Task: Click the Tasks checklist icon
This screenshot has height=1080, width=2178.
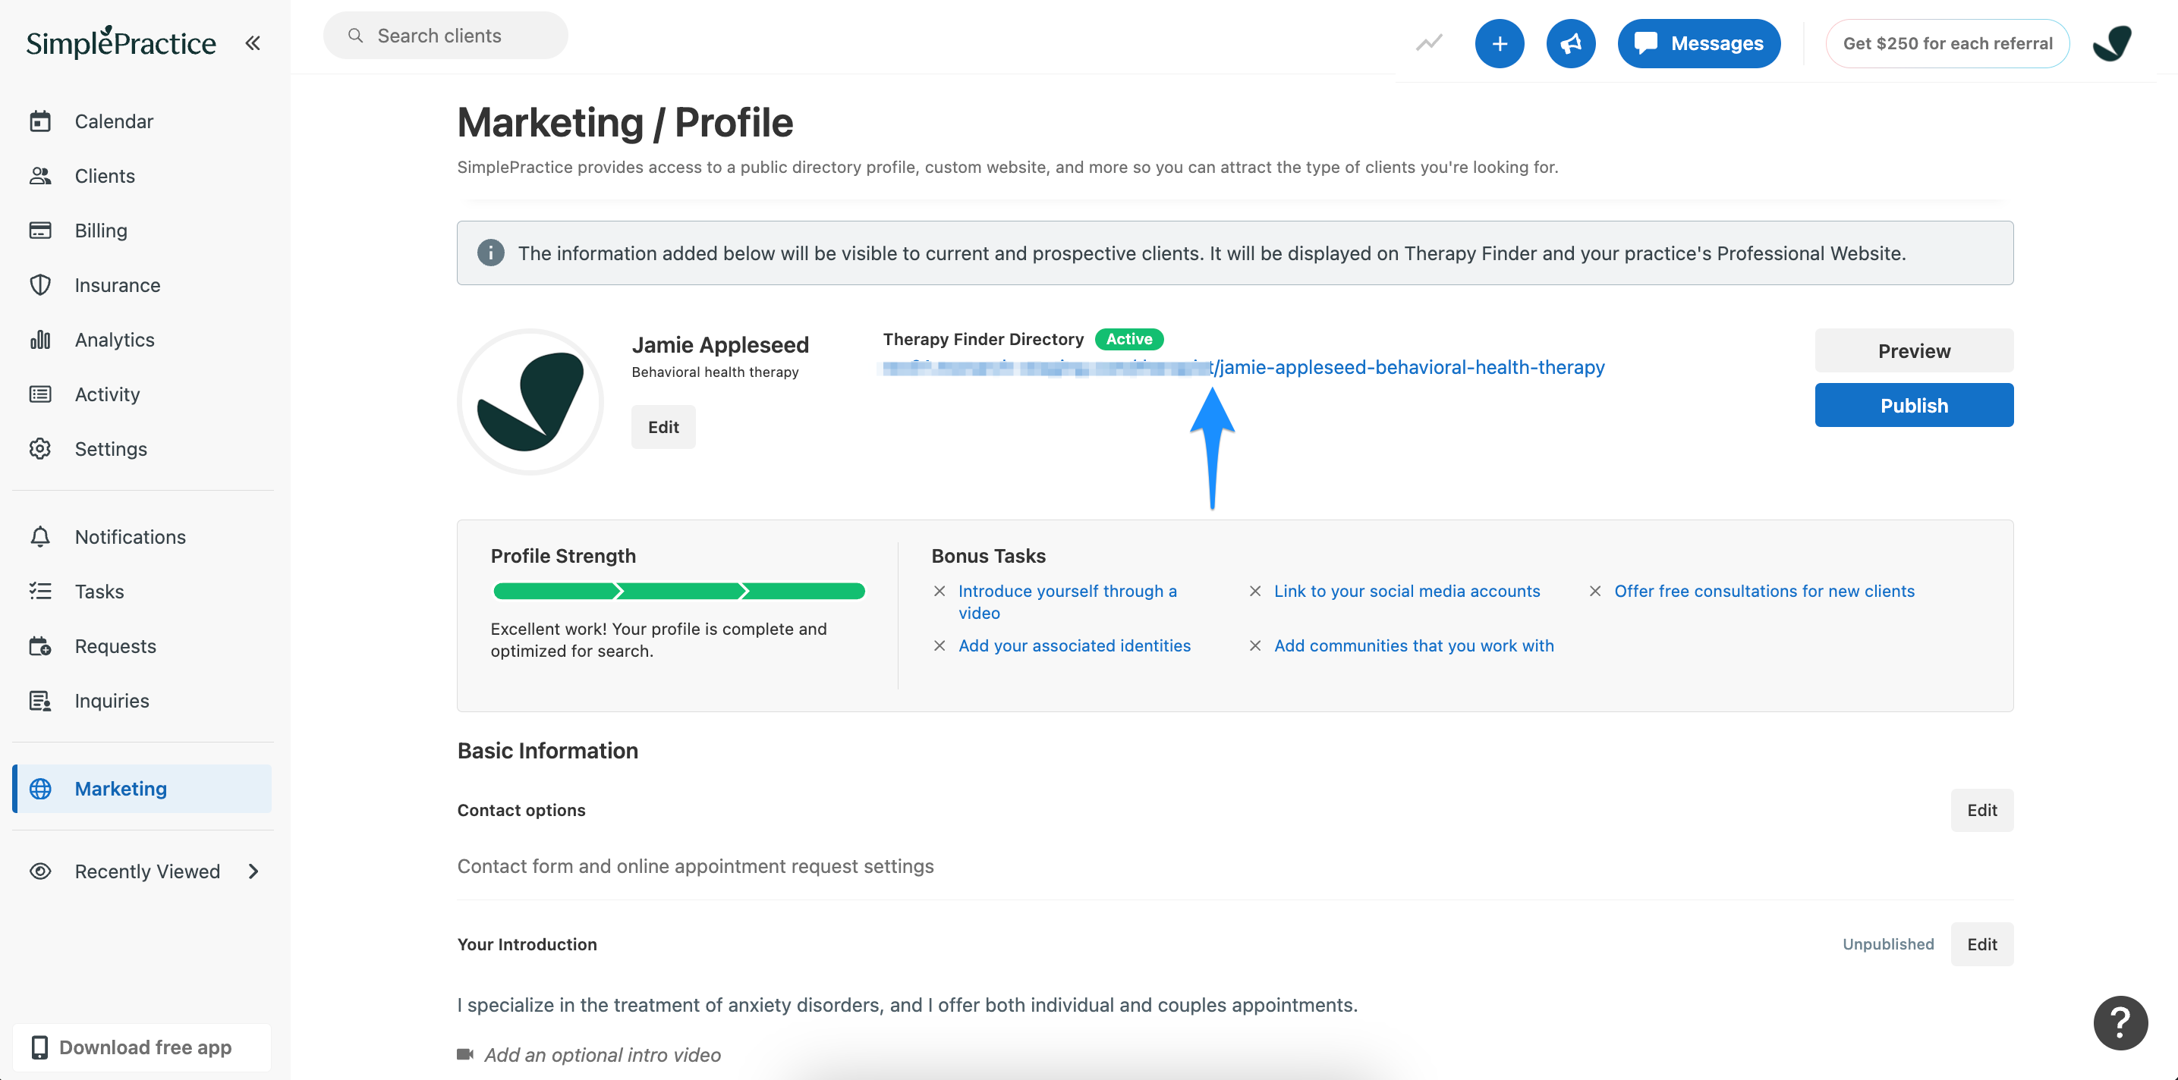Action: 39,592
